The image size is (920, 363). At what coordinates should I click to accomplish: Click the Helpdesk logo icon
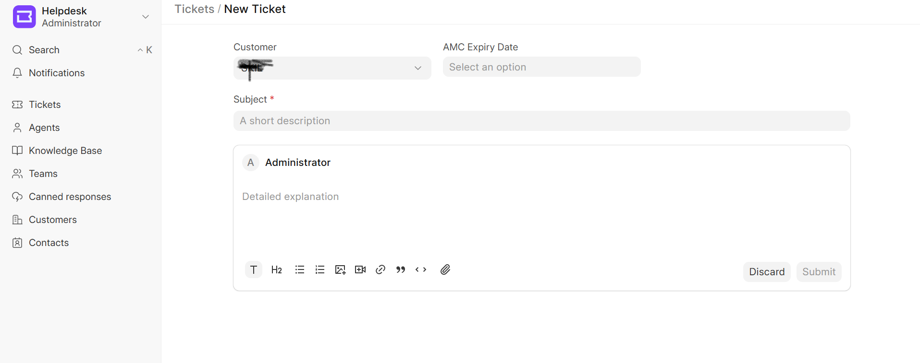[x=24, y=17]
